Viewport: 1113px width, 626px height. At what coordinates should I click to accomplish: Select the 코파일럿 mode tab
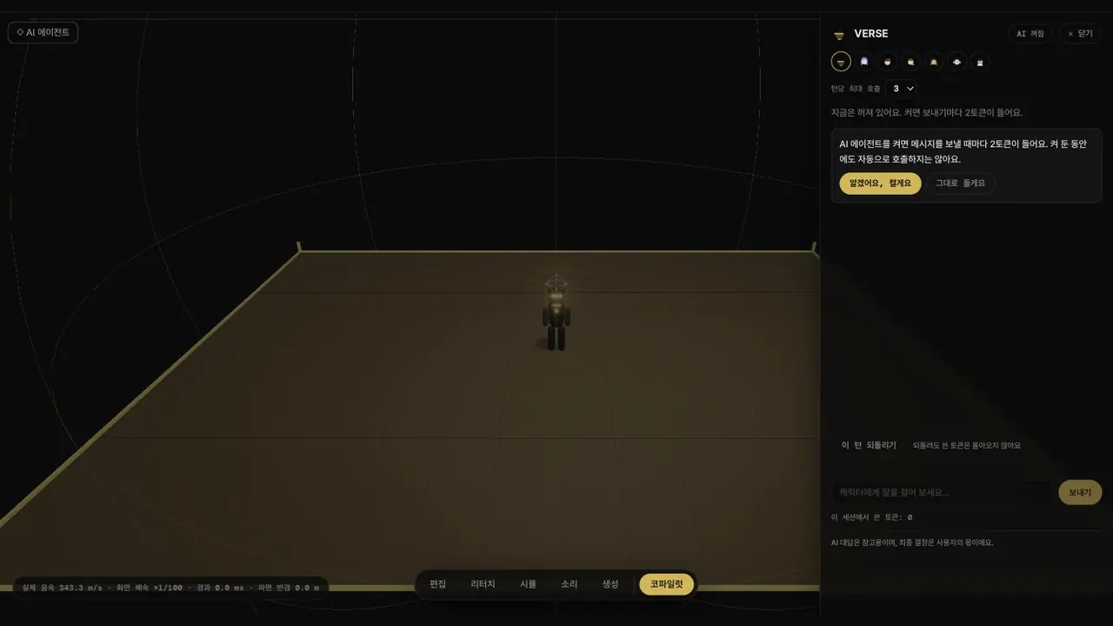tap(667, 584)
